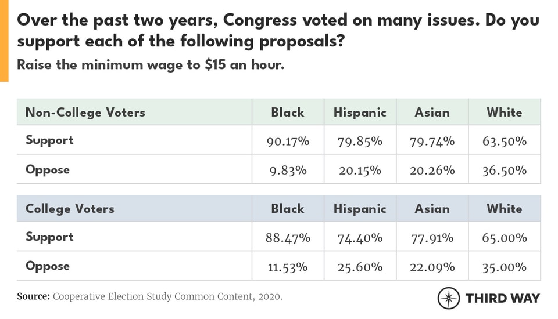Click the Third Way compass logo icon
Viewport: 558px width, 319px height.
coord(449,298)
